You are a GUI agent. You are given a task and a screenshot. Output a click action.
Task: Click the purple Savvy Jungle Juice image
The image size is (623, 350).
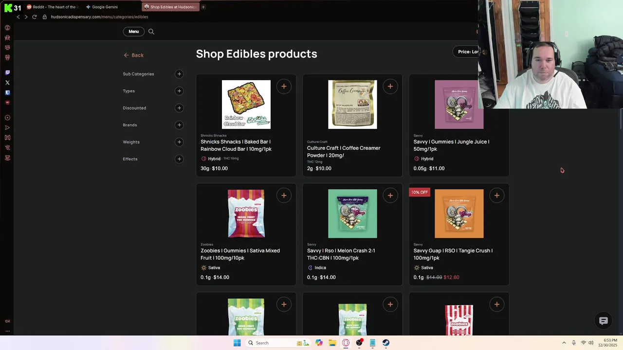click(x=459, y=105)
